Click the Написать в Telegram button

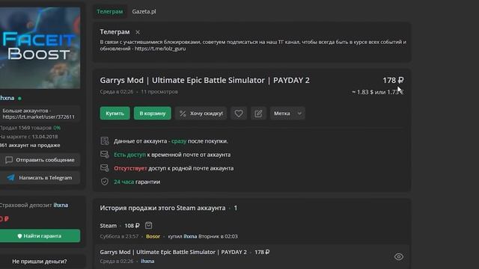pyautogui.click(x=40, y=178)
